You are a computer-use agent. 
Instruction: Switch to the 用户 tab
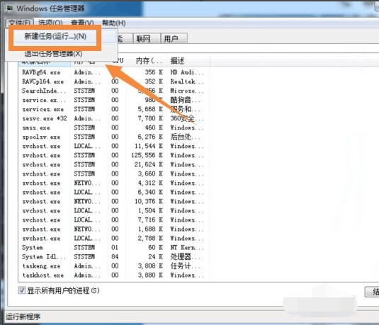174,39
